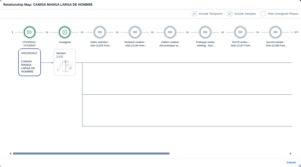Click the Fabric selection AGA-21193 label
Viewport: 301px width, 167px height.
pyautogui.click(x=100, y=44)
